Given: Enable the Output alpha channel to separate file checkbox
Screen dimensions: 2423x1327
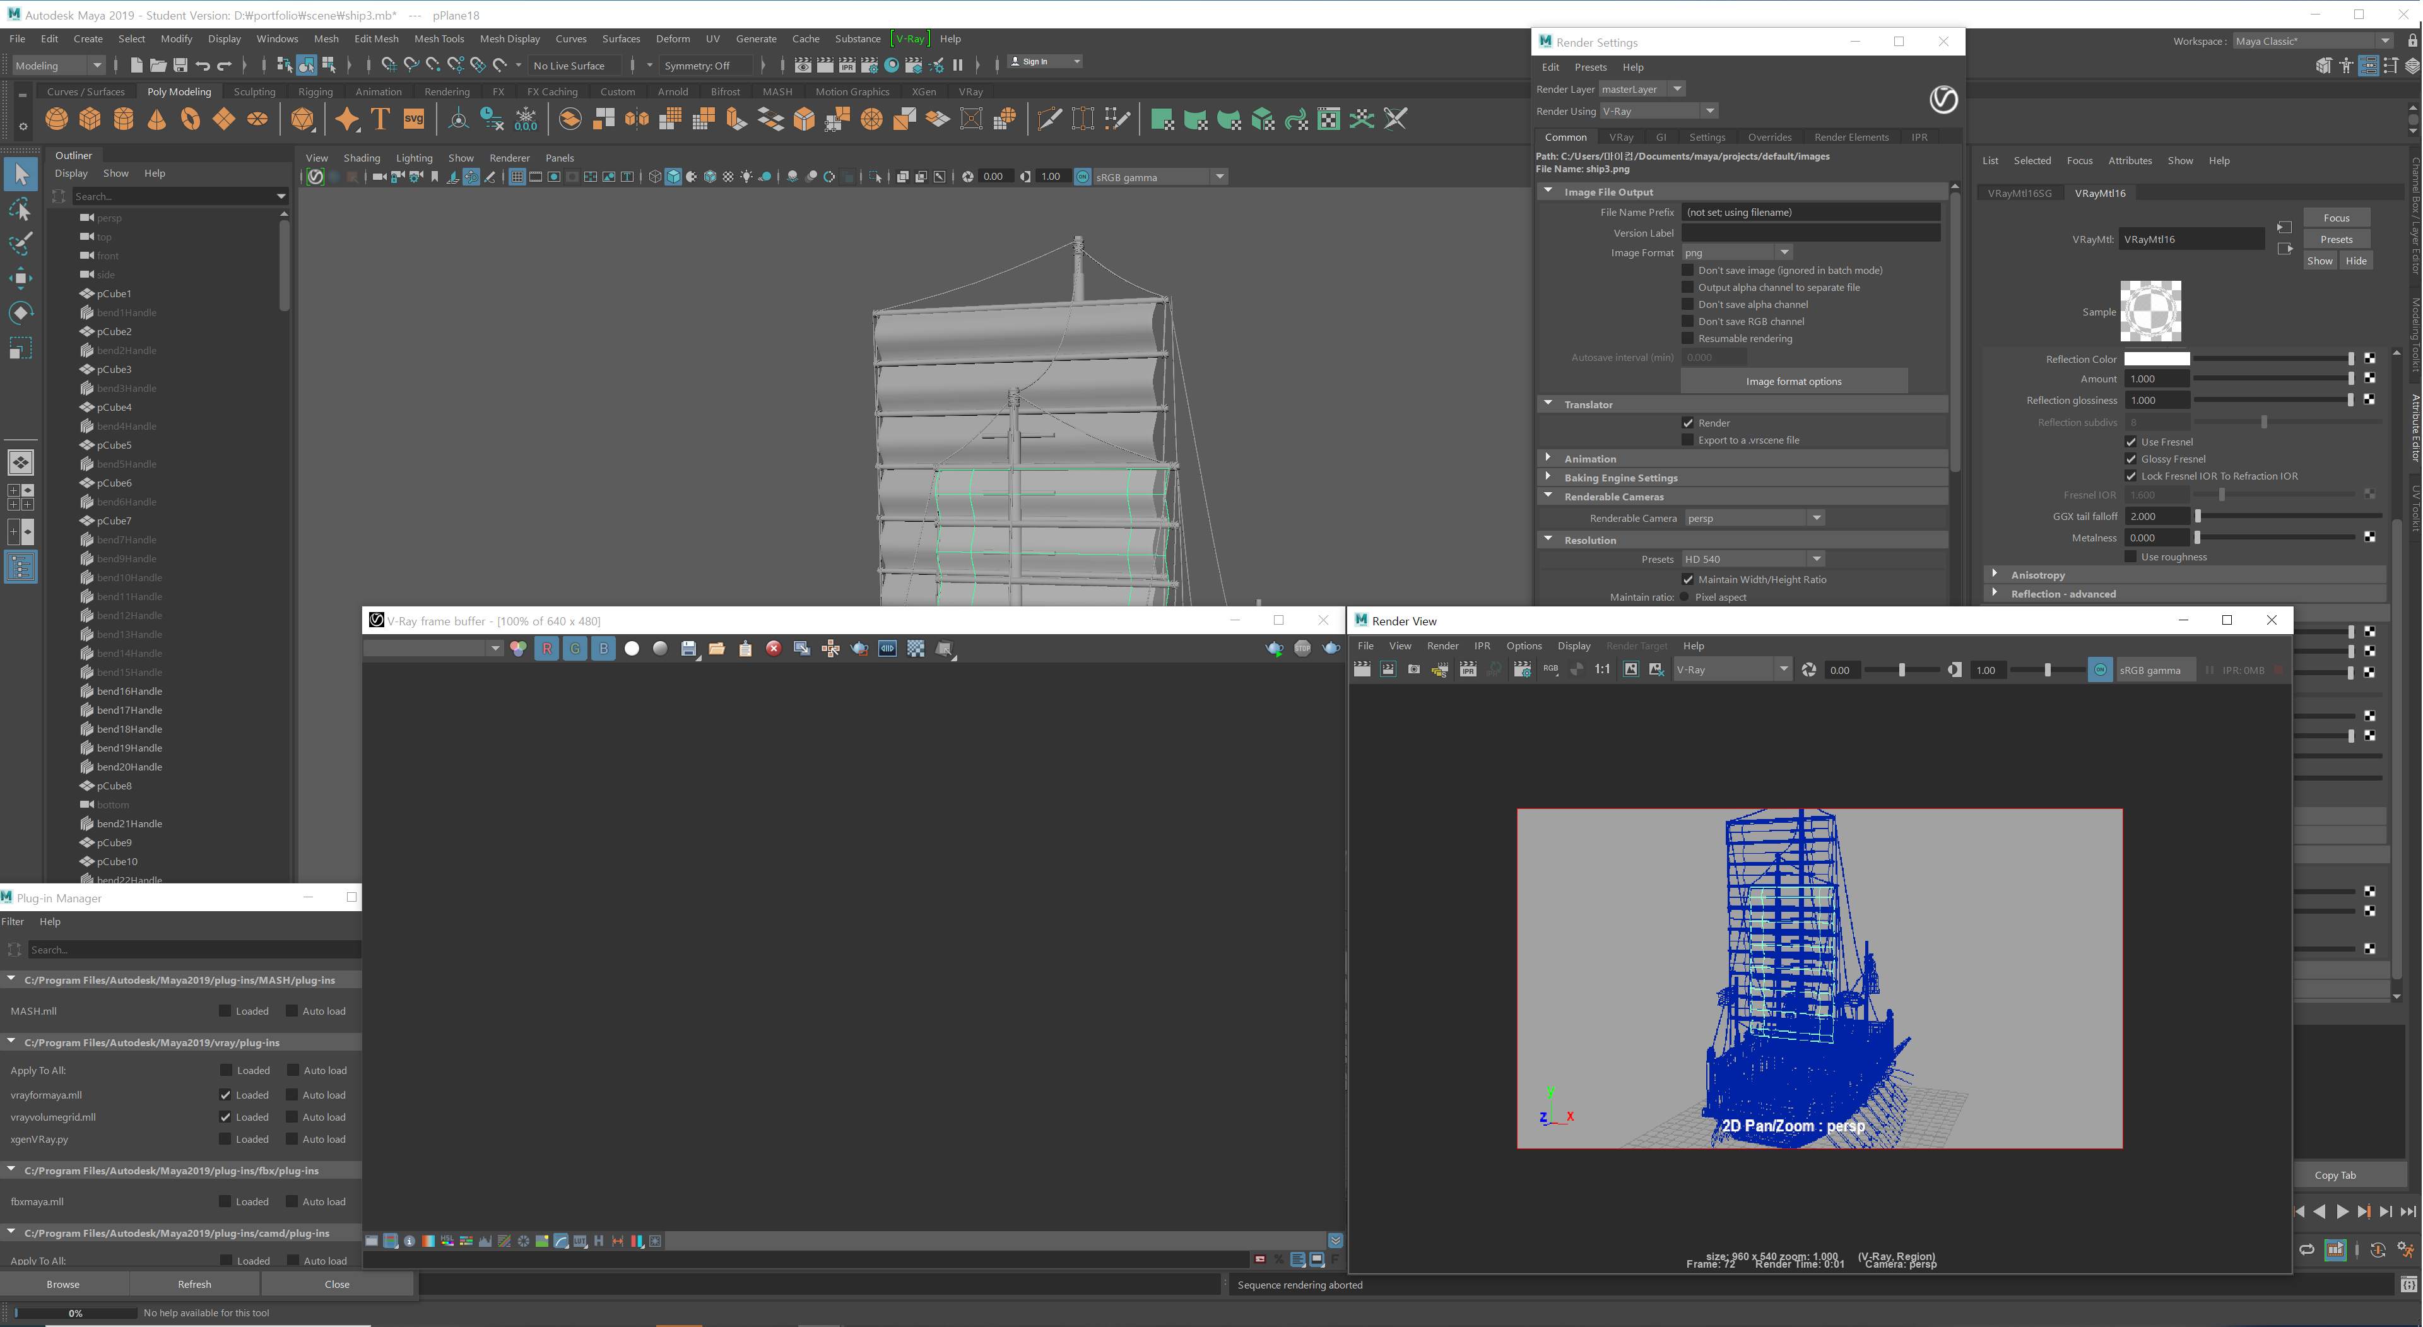Looking at the screenshot, I should coord(1689,287).
